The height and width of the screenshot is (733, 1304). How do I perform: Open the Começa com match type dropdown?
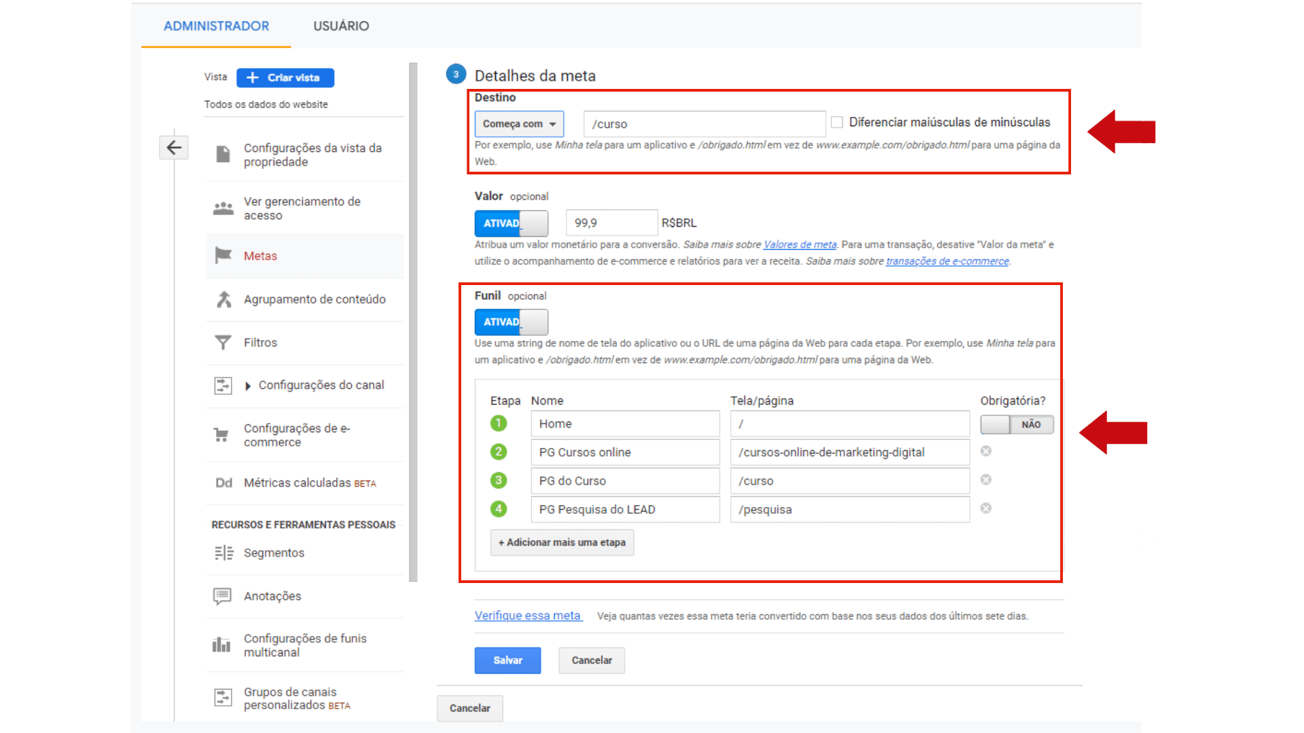(519, 124)
